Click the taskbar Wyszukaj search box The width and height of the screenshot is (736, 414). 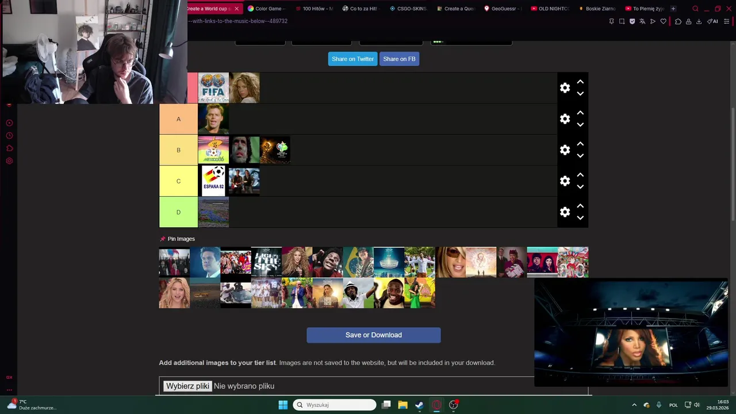[x=335, y=405]
